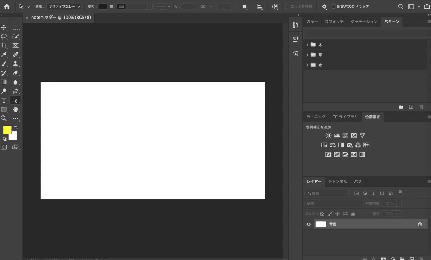Select the Eyedropper tool
Image resolution: width=431 pixels, height=260 pixels.
[x=4, y=55]
